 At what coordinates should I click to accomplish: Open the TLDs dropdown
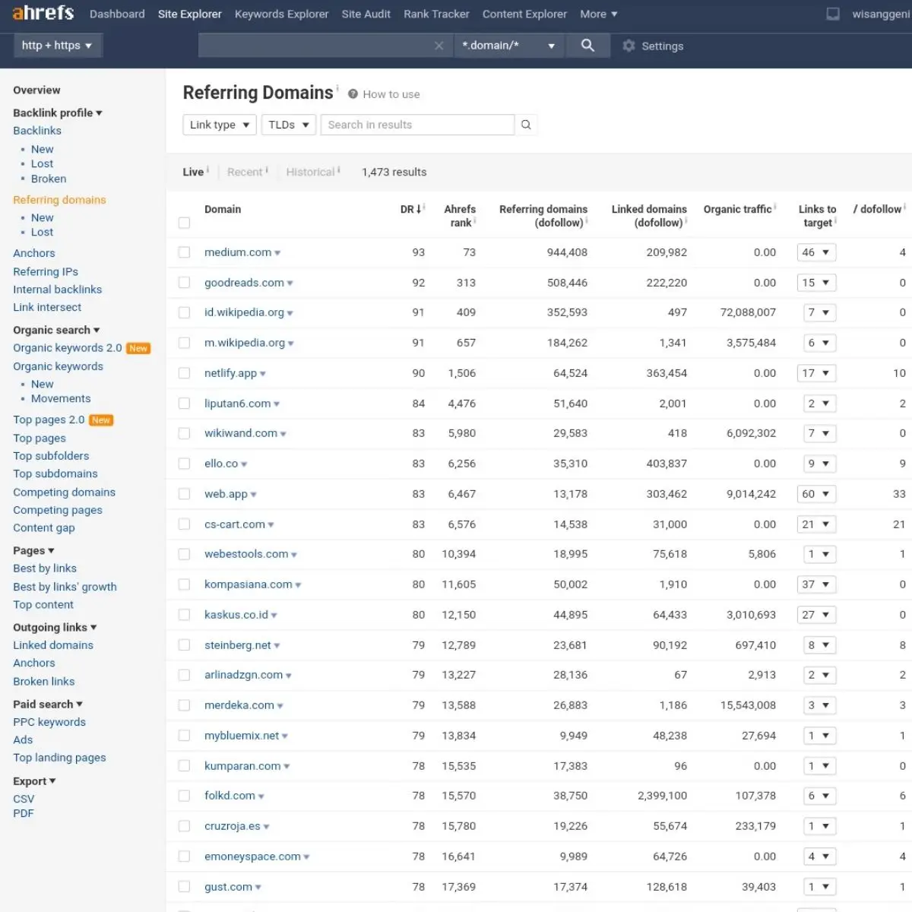pyautogui.click(x=288, y=124)
